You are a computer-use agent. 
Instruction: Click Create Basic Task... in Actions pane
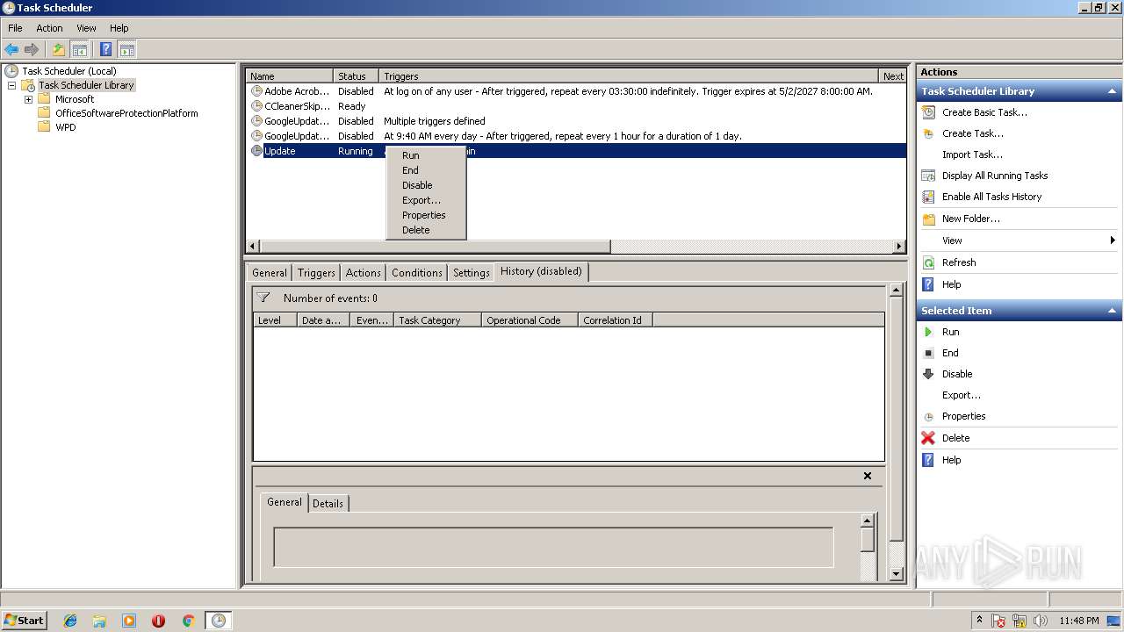point(984,112)
